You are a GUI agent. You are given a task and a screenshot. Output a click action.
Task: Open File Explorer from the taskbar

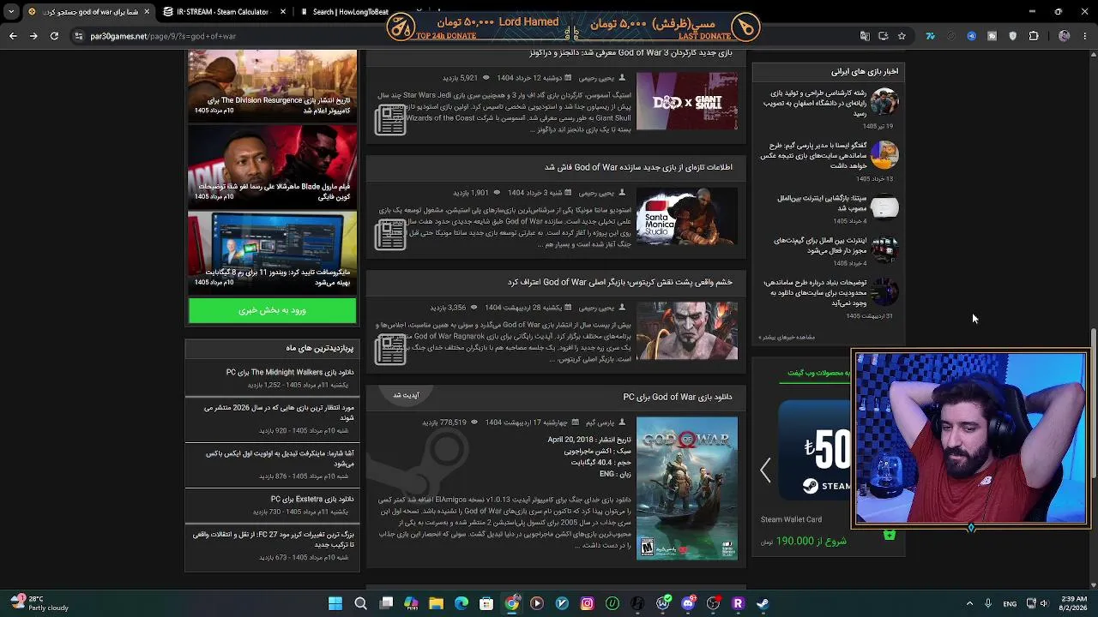click(436, 603)
